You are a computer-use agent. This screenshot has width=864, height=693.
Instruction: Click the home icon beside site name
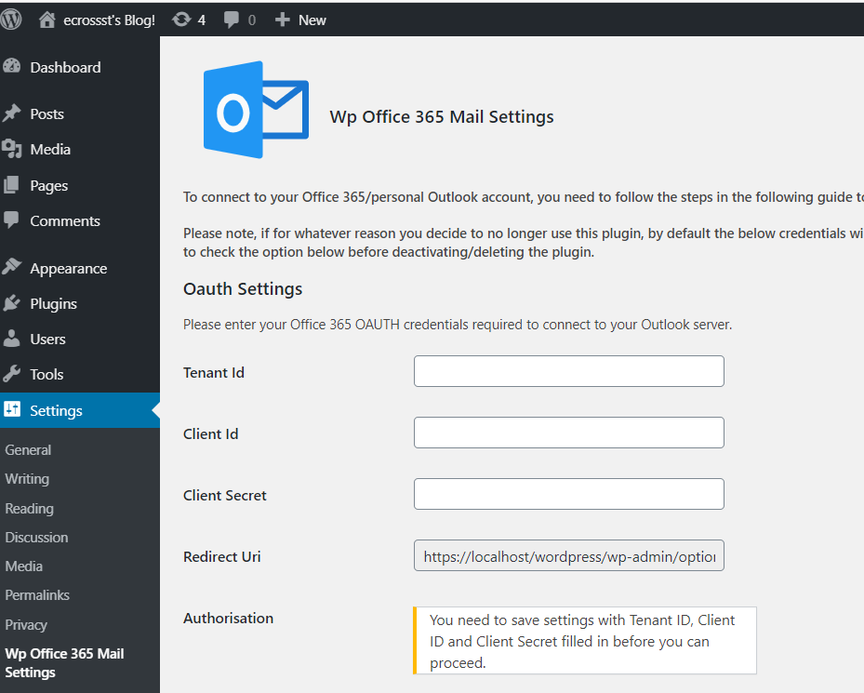coord(47,20)
